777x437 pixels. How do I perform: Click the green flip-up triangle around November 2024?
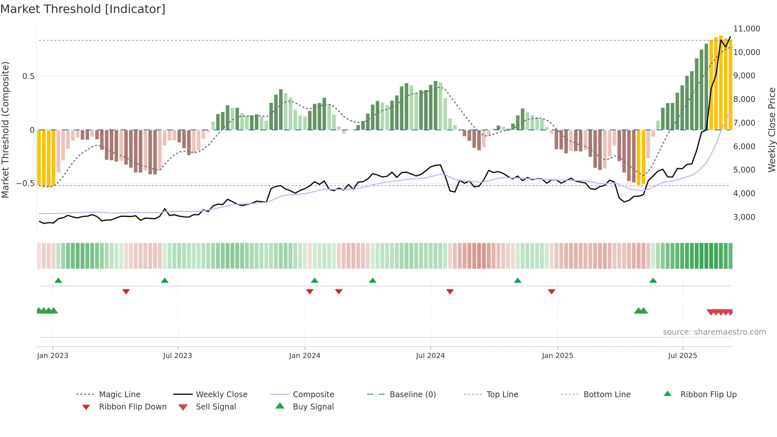tap(518, 280)
